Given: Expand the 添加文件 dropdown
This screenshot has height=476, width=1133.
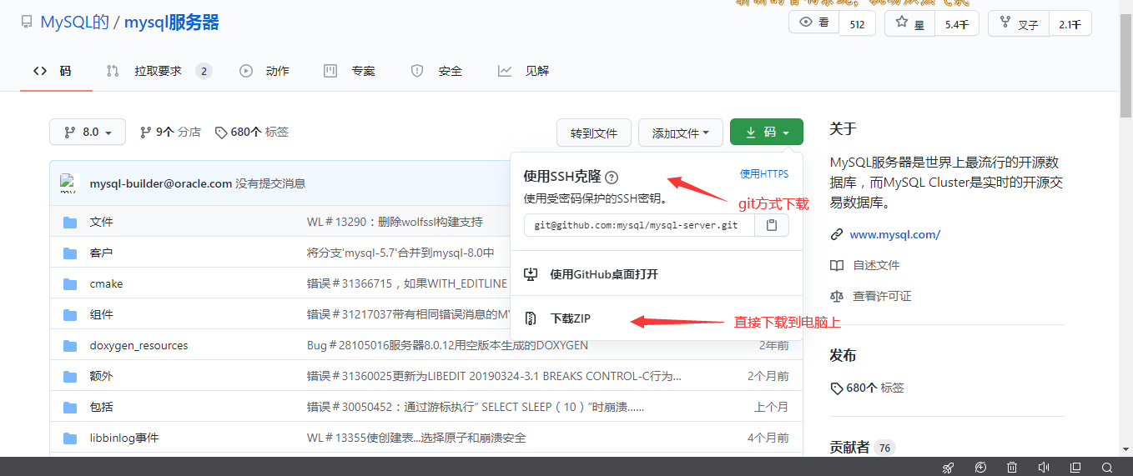Looking at the screenshot, I should 680,133.
